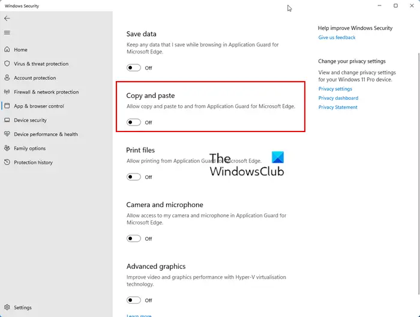The width and height of the screenshot is (420, 317).
Task: Click the Windows Security window title
Action: 22,6
